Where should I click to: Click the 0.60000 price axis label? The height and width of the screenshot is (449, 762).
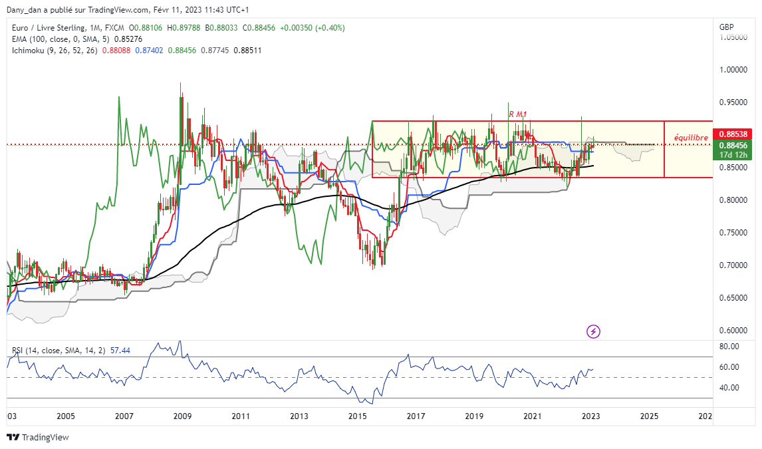click(x=733, y=331)
